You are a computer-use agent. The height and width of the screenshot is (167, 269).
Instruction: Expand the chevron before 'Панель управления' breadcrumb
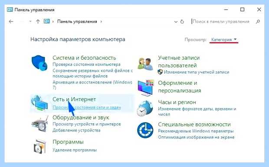pyautogui.click(x=53, y=22)
